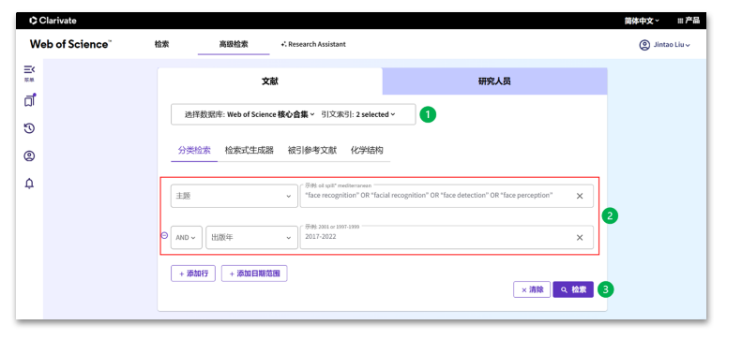Open the profile icon in sidebar
The height and width of the screenshot is (355, 742).
pyautogui.click(x=29, y=156)
